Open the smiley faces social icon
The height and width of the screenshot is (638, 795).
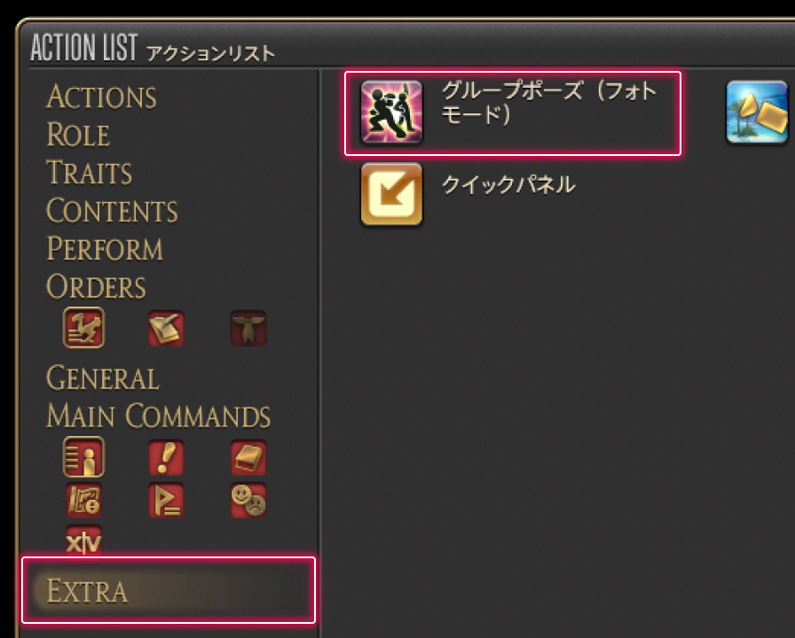point(248,501)
